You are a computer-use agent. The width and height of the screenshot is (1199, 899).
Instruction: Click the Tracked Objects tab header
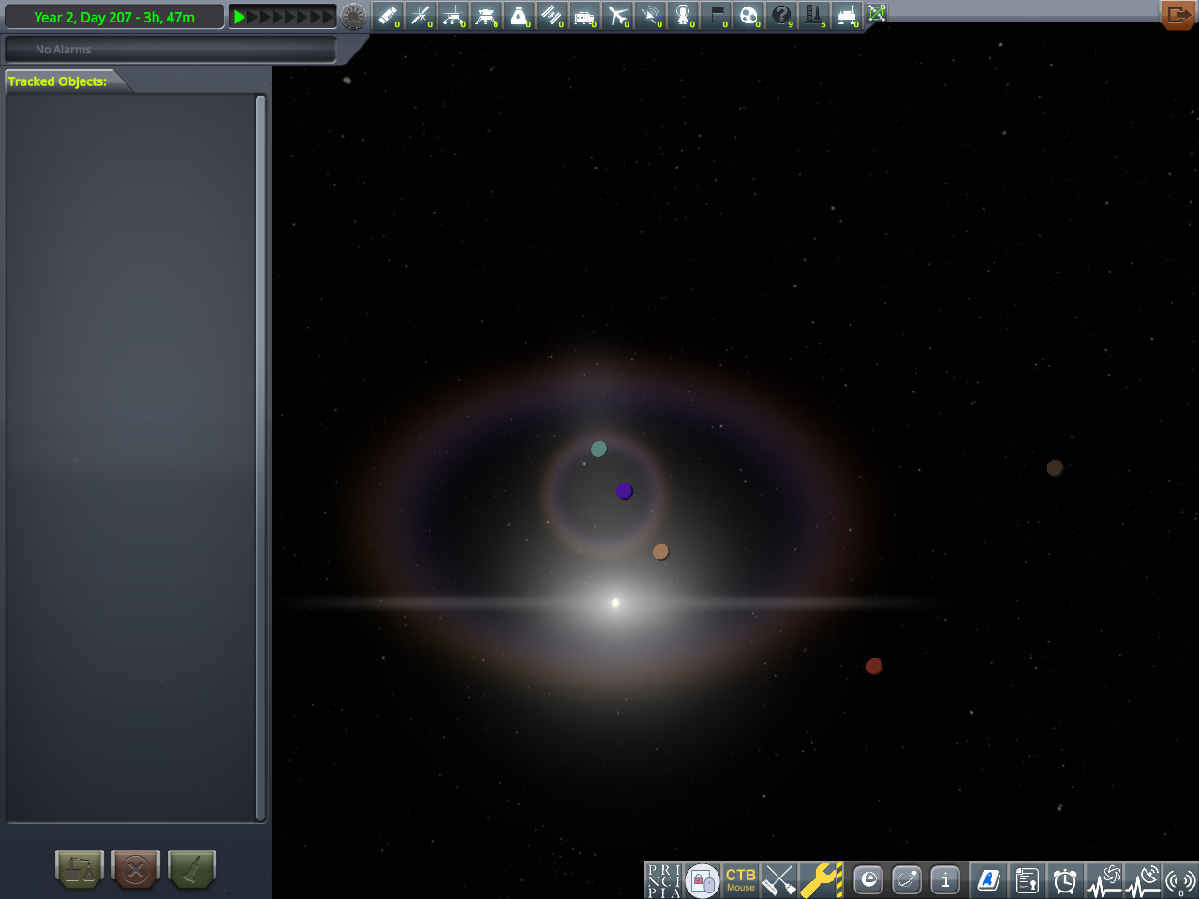point(58,81)
